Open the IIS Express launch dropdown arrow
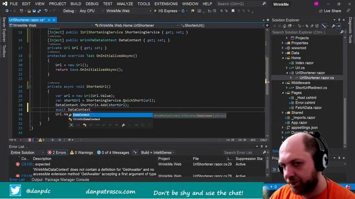 click(179, 11)
